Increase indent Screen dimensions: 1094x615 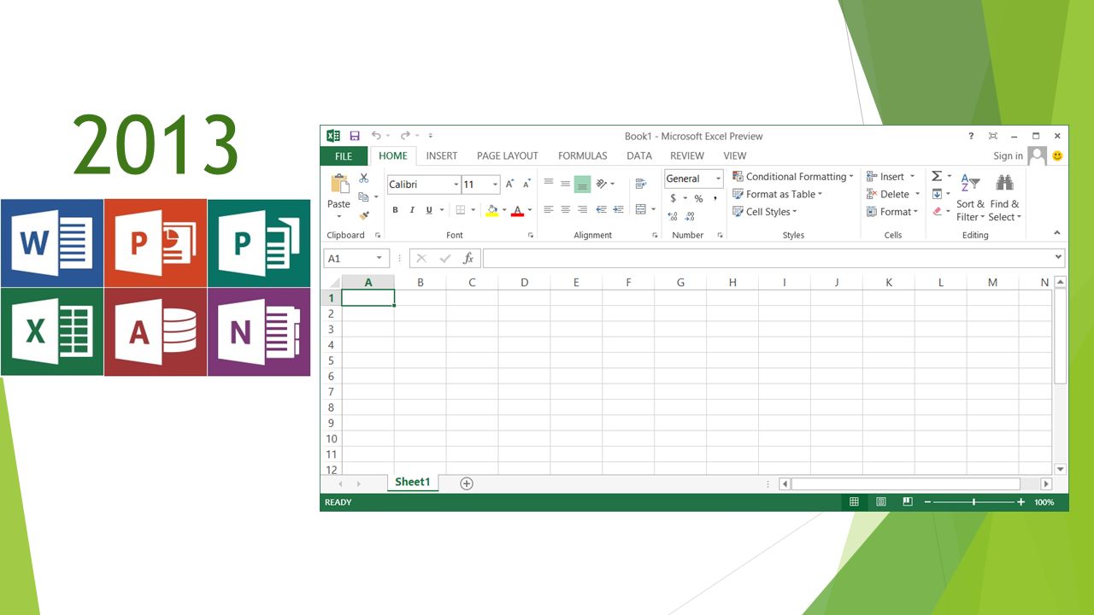[617, 209]
